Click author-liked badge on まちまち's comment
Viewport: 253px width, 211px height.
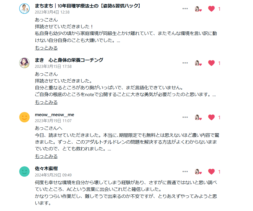[198, 9]
